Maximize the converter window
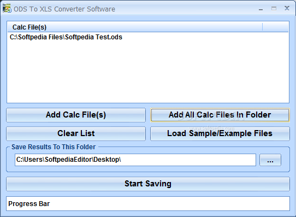Image resolution: width=296 pixels, height=217 pixels. tap(274, 9)
